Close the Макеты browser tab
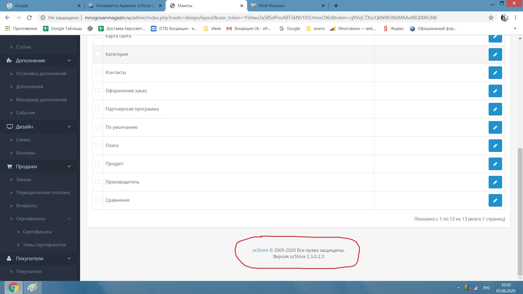This screenshot has width=523, height=294. pyautogui.click(x=242, y=6)
